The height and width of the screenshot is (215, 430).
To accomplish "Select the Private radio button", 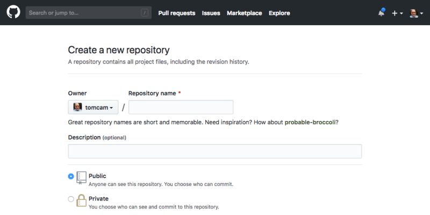I will tap(71, 199).
